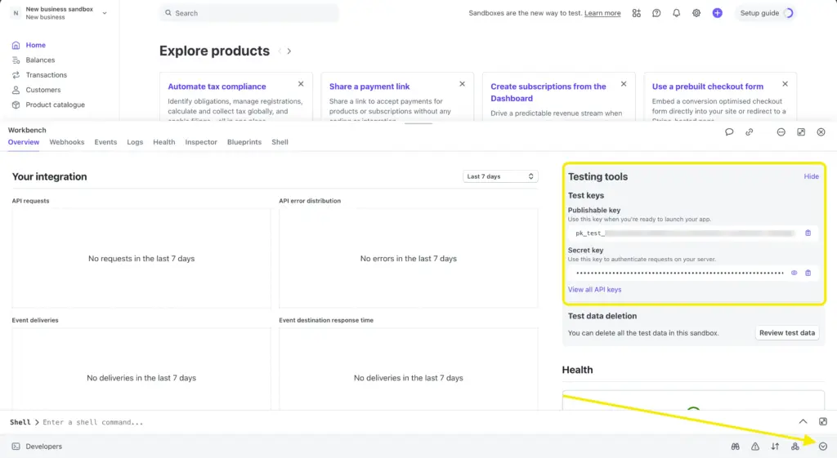Expand the Shell with upward chevron
This screenshot has height=458, width=837.
pyautogui.click(x=803, y=422)
